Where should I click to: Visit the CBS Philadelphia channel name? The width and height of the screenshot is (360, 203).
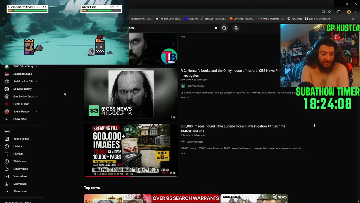[195, 86]
